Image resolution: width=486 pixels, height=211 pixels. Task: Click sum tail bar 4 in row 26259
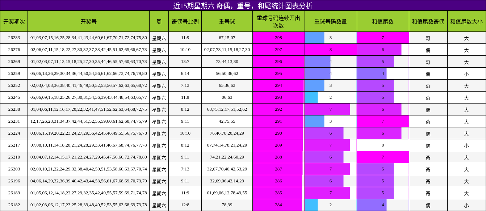(372, 73)
